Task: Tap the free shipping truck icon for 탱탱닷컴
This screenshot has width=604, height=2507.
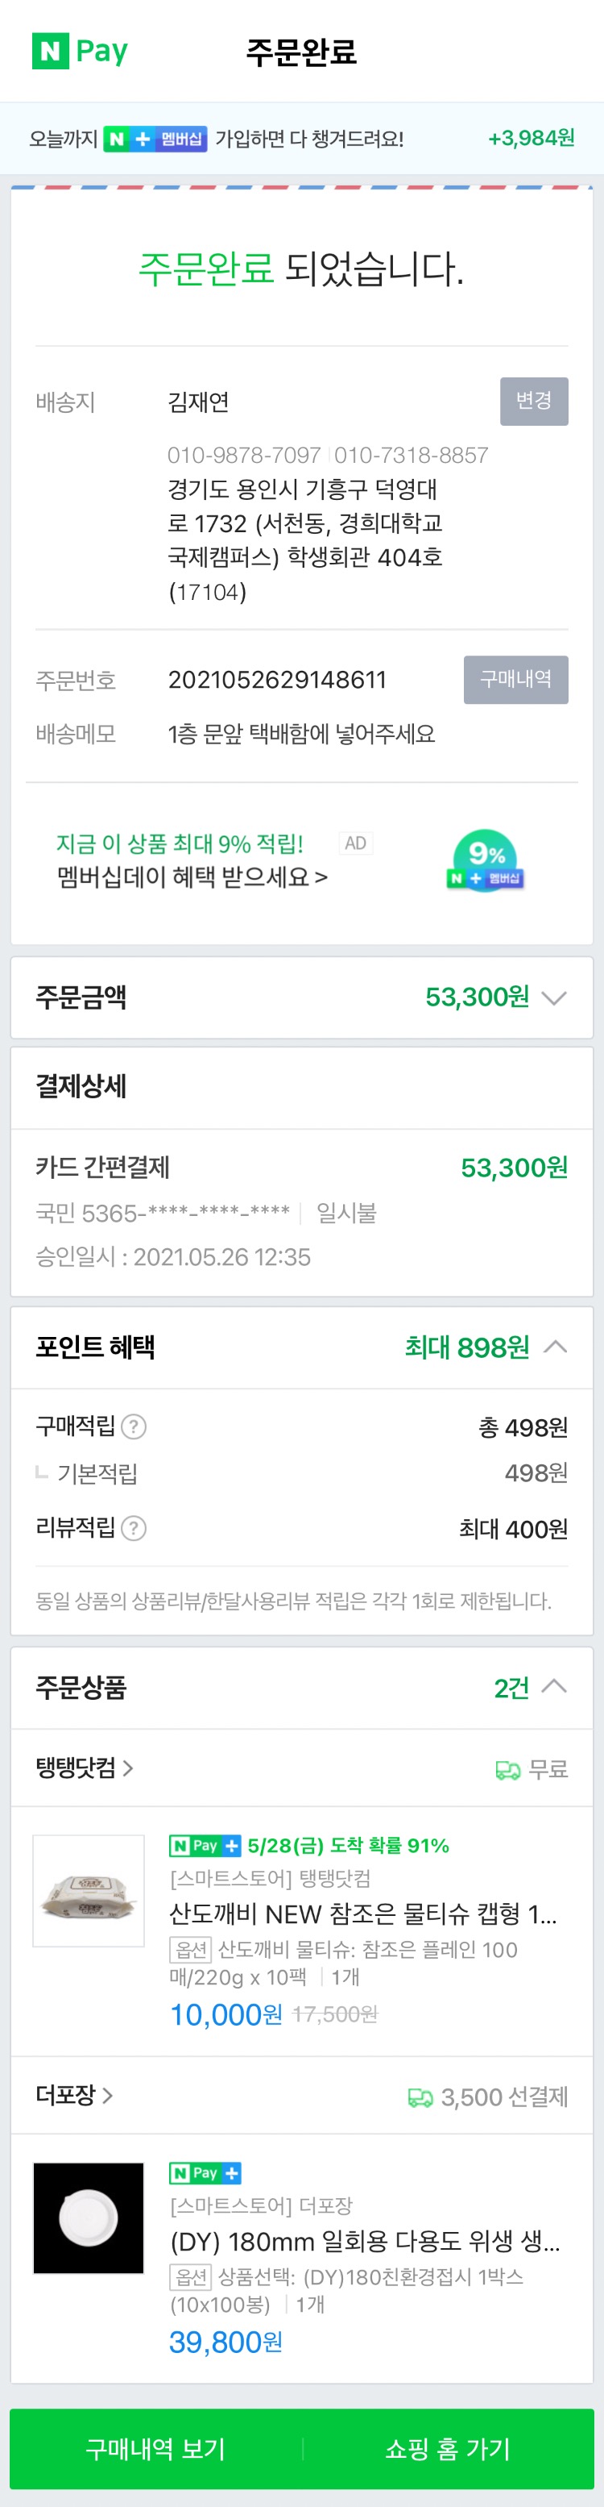Action: coord(507,1769)
